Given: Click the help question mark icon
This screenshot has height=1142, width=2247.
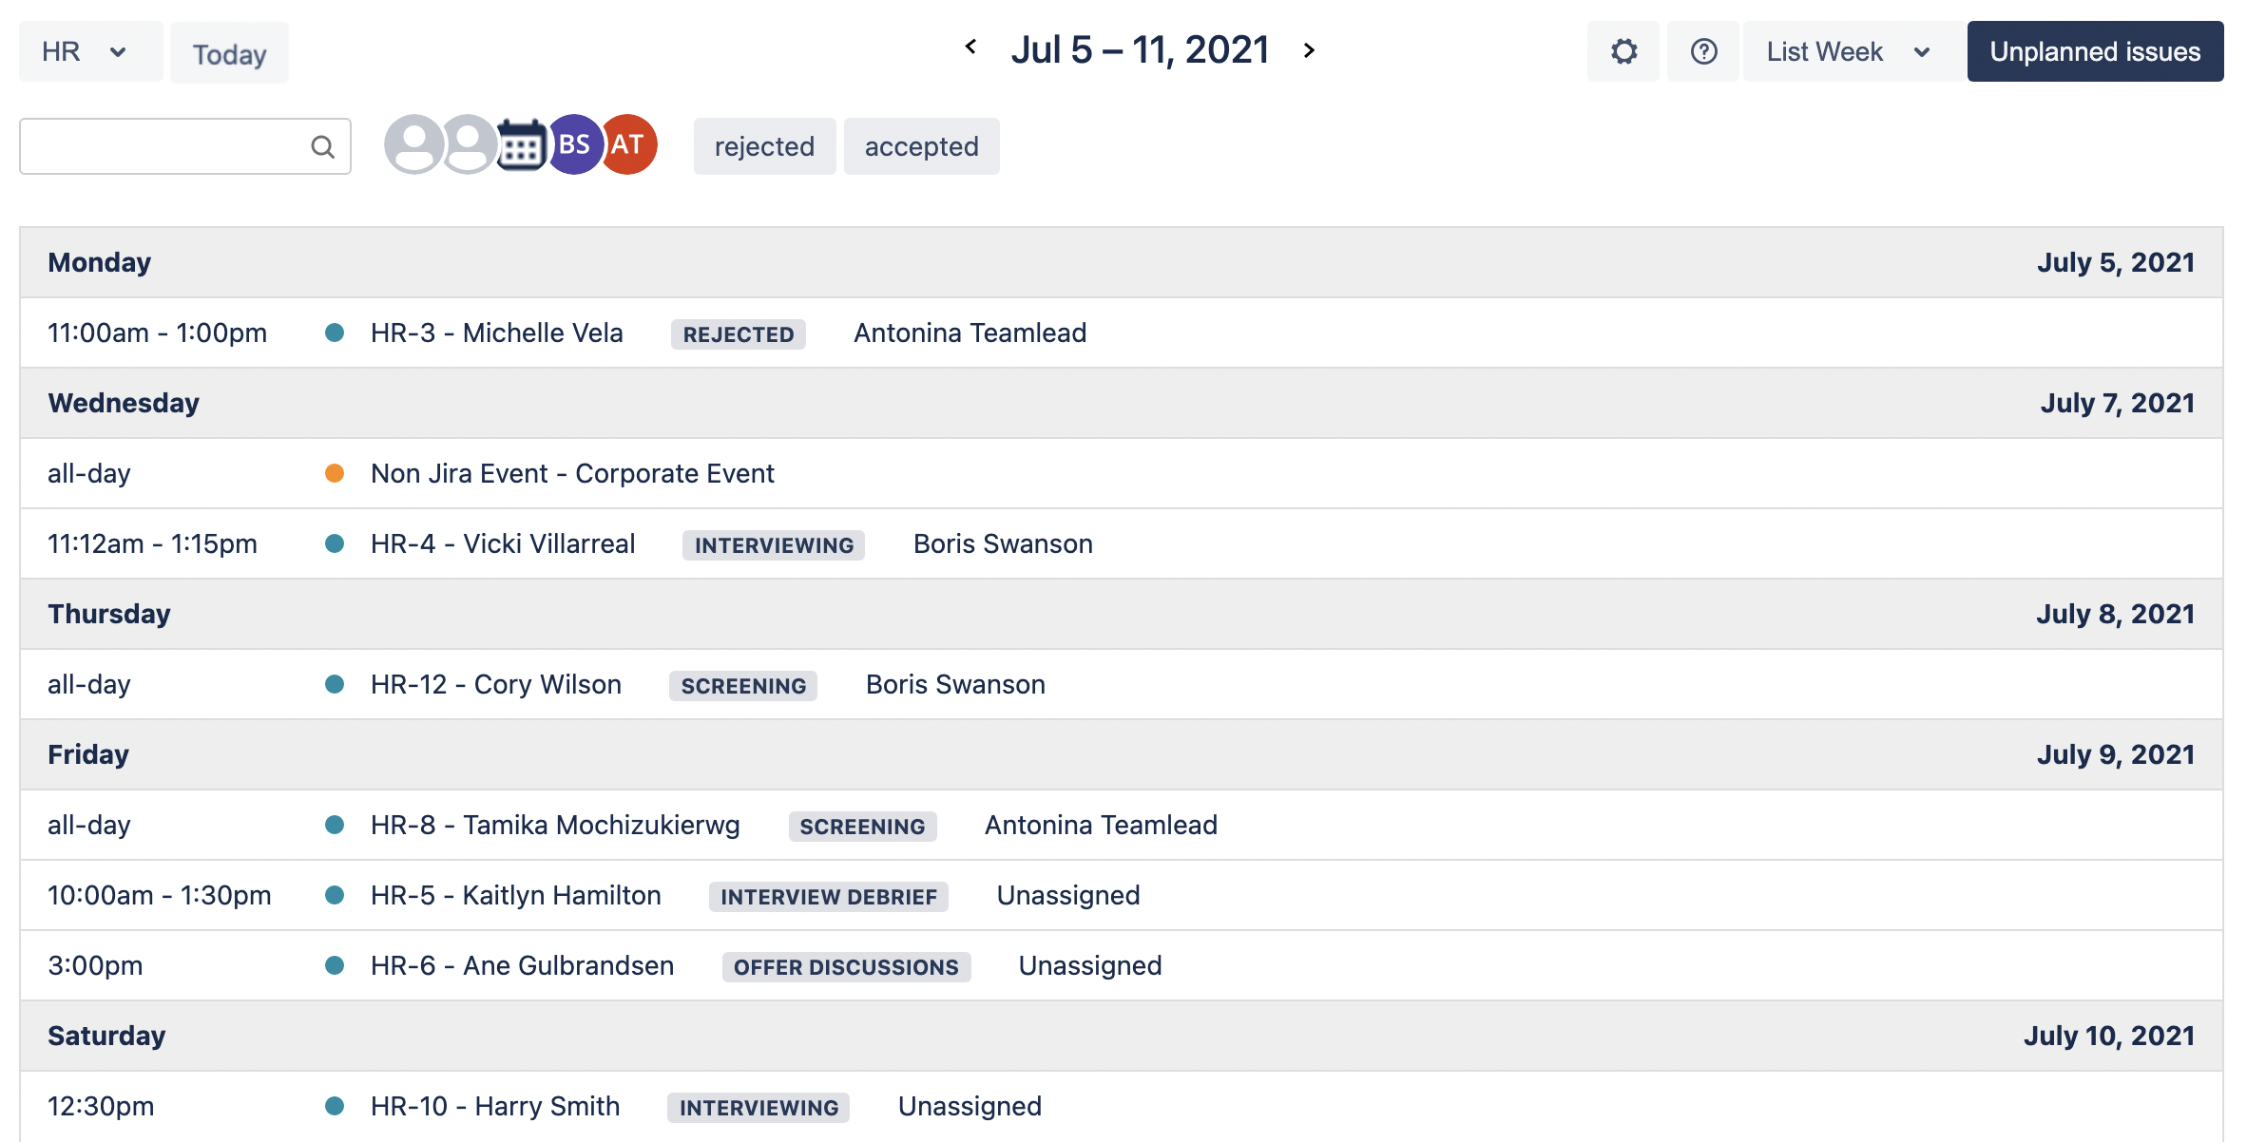Looking at the screenshot, I should point(1703,51).
